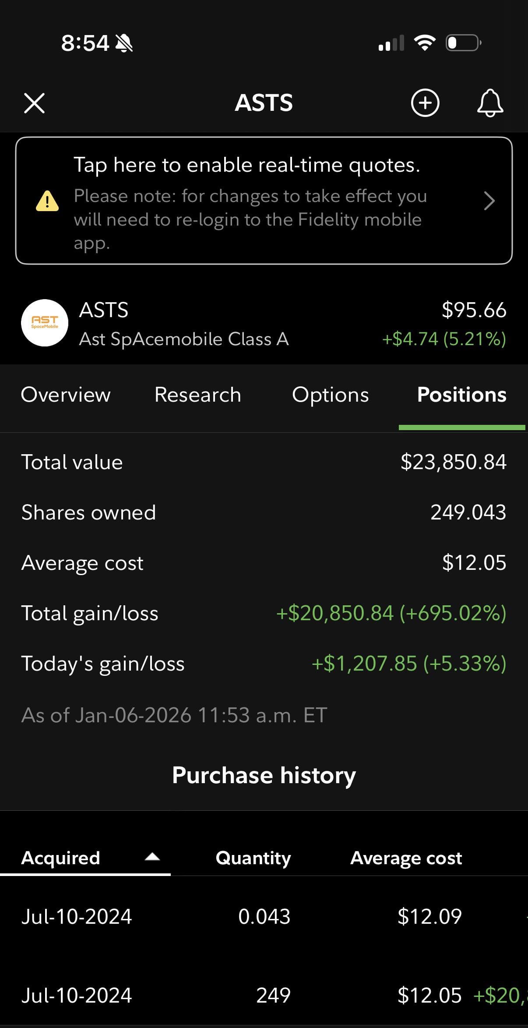The image size is (528, 1028).
Task: Switch to the Research tab
Action: pos(197,395)
